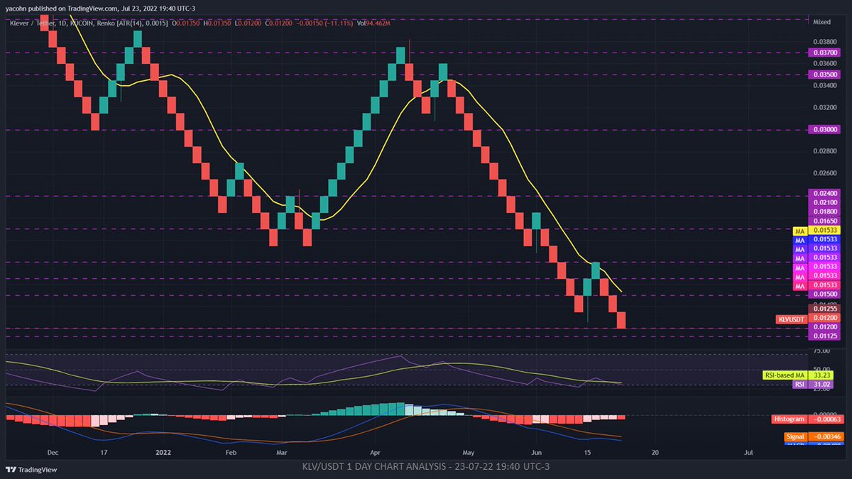Click the 'Dec' date on time axis
The width and height of the screenshot is (852, 479).
pyautogui.click(x=53, y=451)
